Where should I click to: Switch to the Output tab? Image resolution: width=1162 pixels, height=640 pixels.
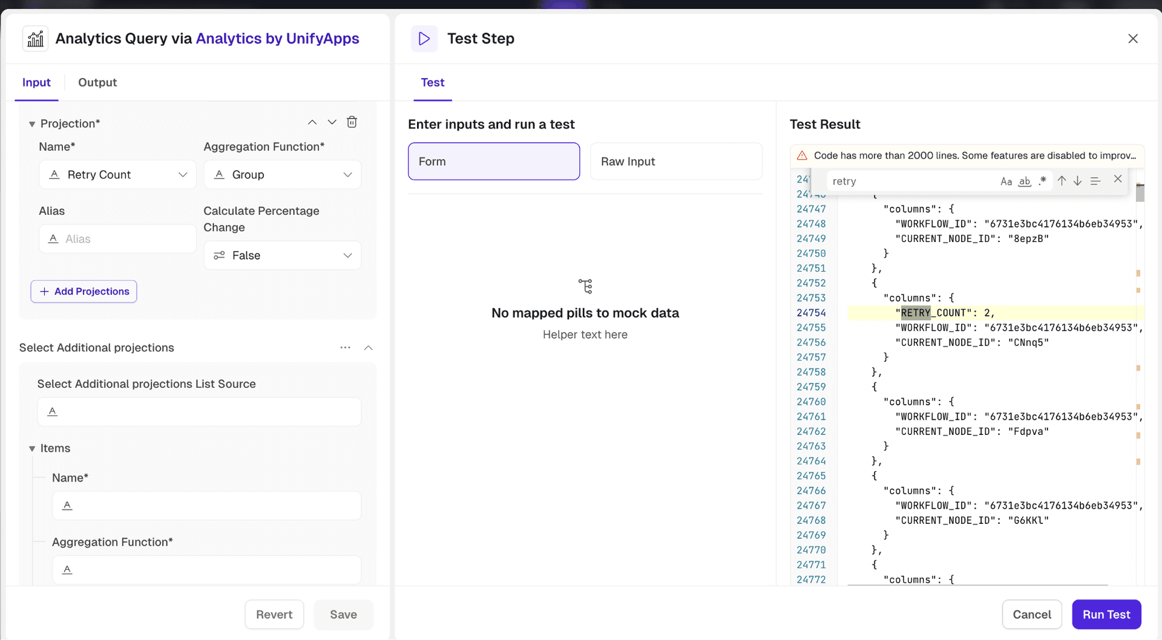tap(97, 82)
